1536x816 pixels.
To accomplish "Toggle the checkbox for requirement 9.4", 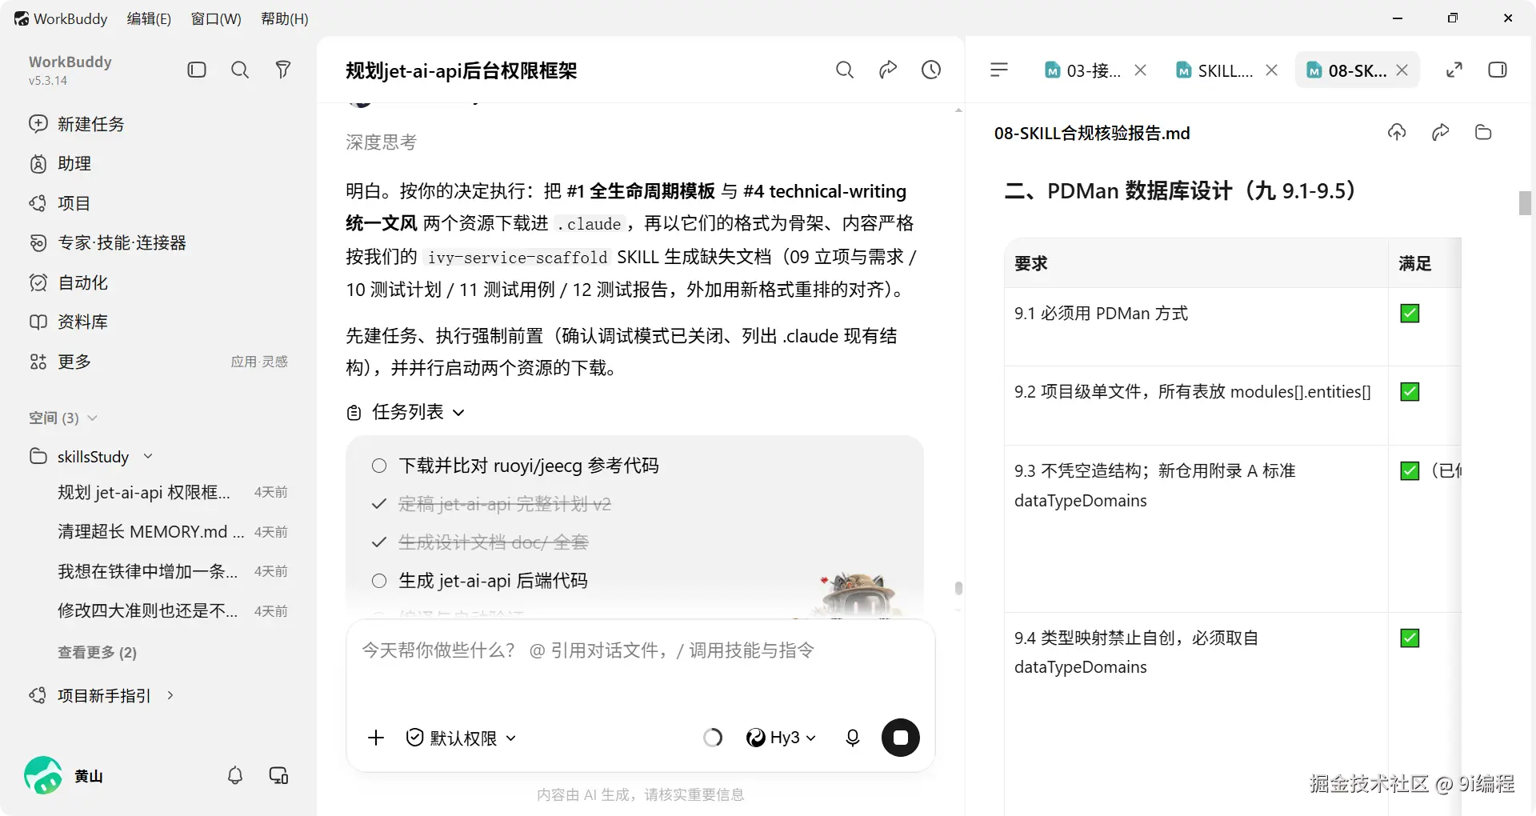I will click(1410, 638).
